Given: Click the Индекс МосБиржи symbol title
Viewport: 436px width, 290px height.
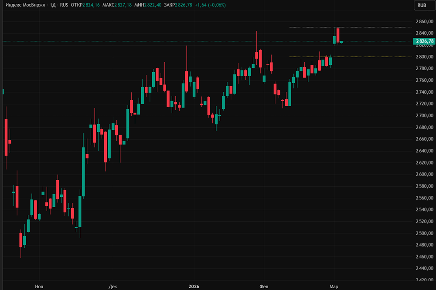Looking at the screenshot, I should pyautogui.click(x=25, y=5).
